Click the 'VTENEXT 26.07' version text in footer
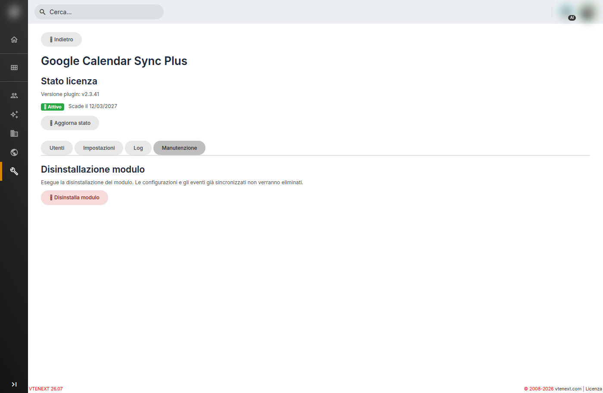This screenshot has width=603, height=393. click(x=46, y=389)
